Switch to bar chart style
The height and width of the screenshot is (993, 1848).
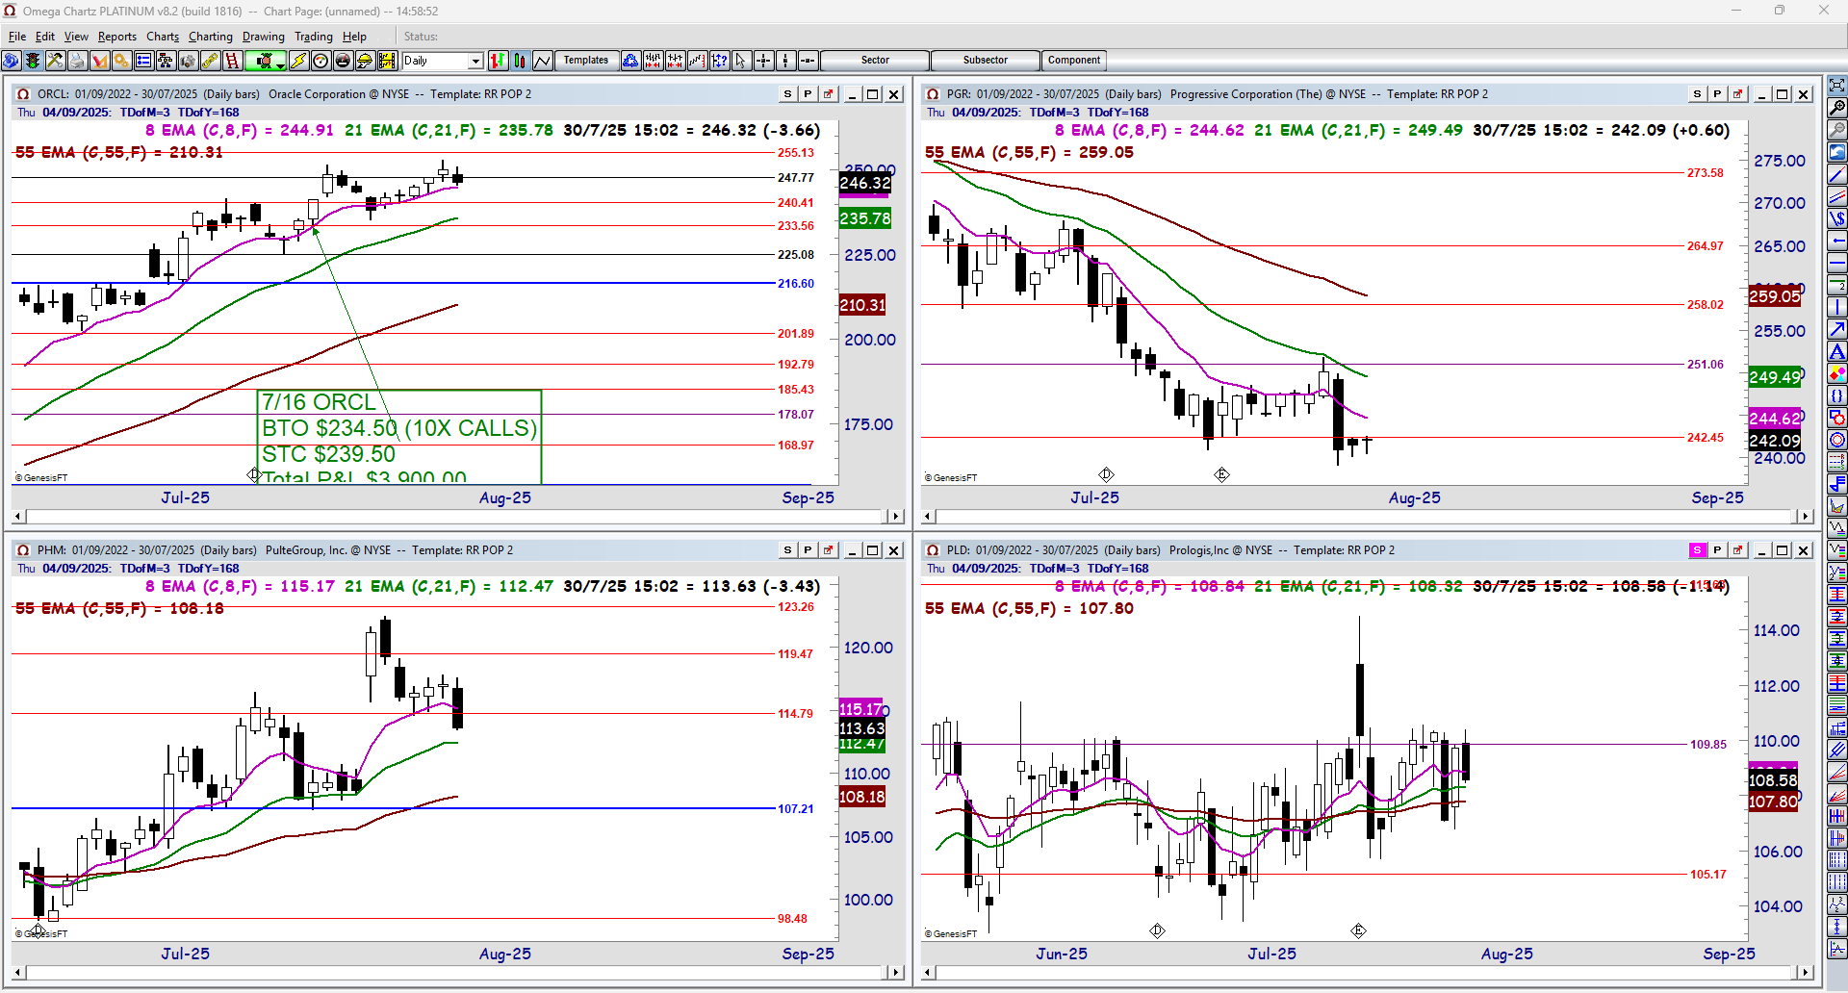point(498,61)
